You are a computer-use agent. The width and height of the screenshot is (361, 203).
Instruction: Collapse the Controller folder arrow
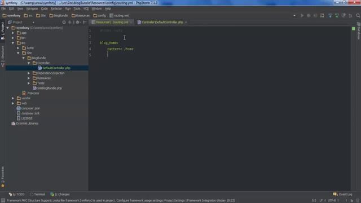[29, 63]
